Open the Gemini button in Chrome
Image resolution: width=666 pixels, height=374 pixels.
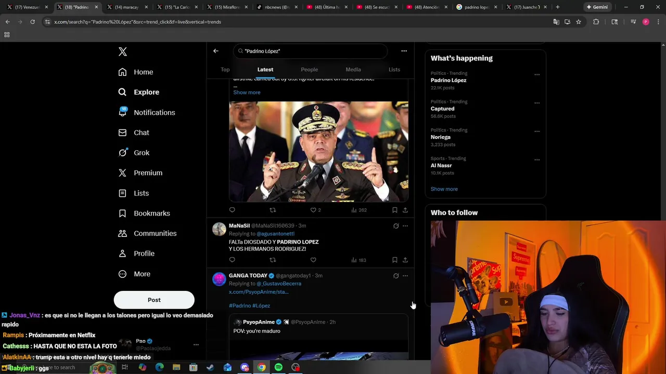(x=597, y=7)
